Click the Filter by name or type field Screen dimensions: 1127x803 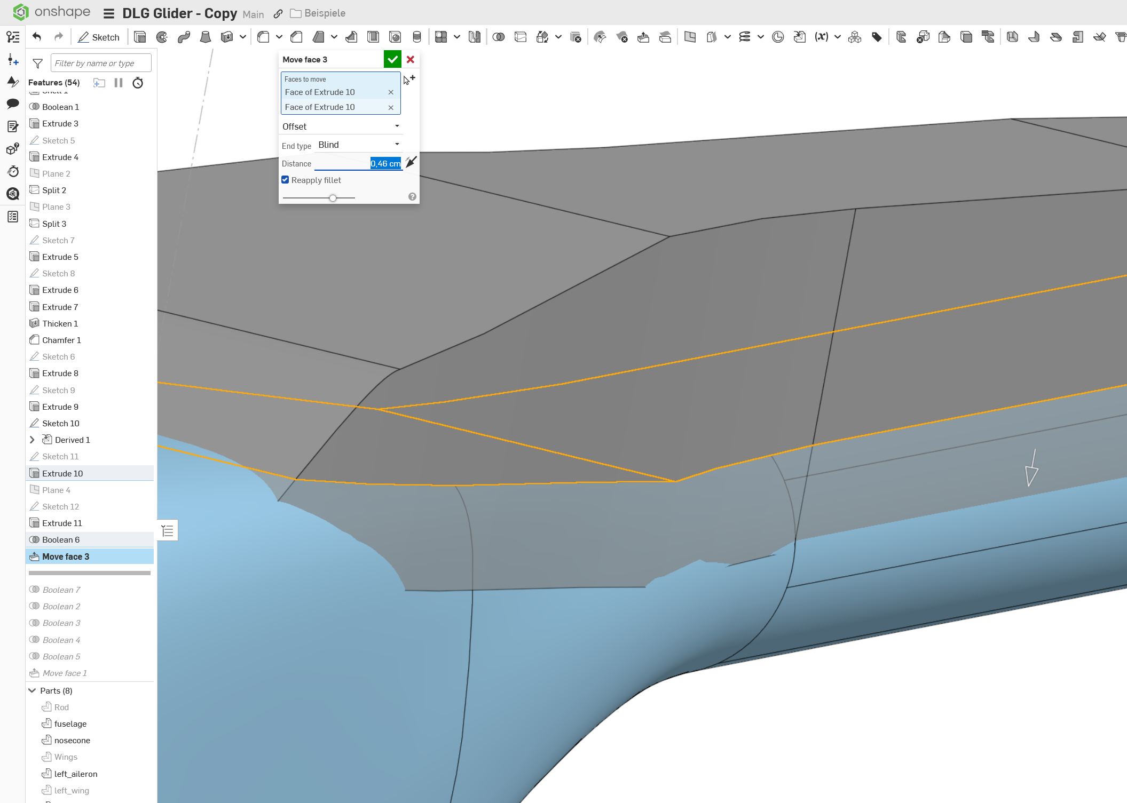click(x=101, y=63)
